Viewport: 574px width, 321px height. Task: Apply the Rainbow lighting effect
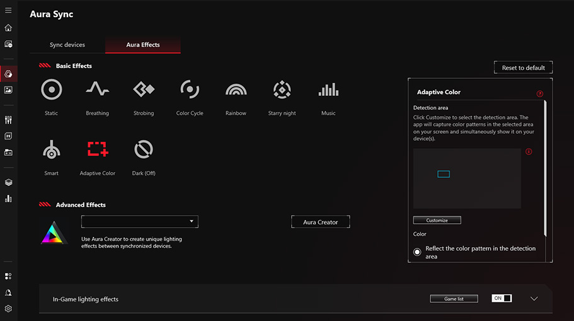click(236, 90)
